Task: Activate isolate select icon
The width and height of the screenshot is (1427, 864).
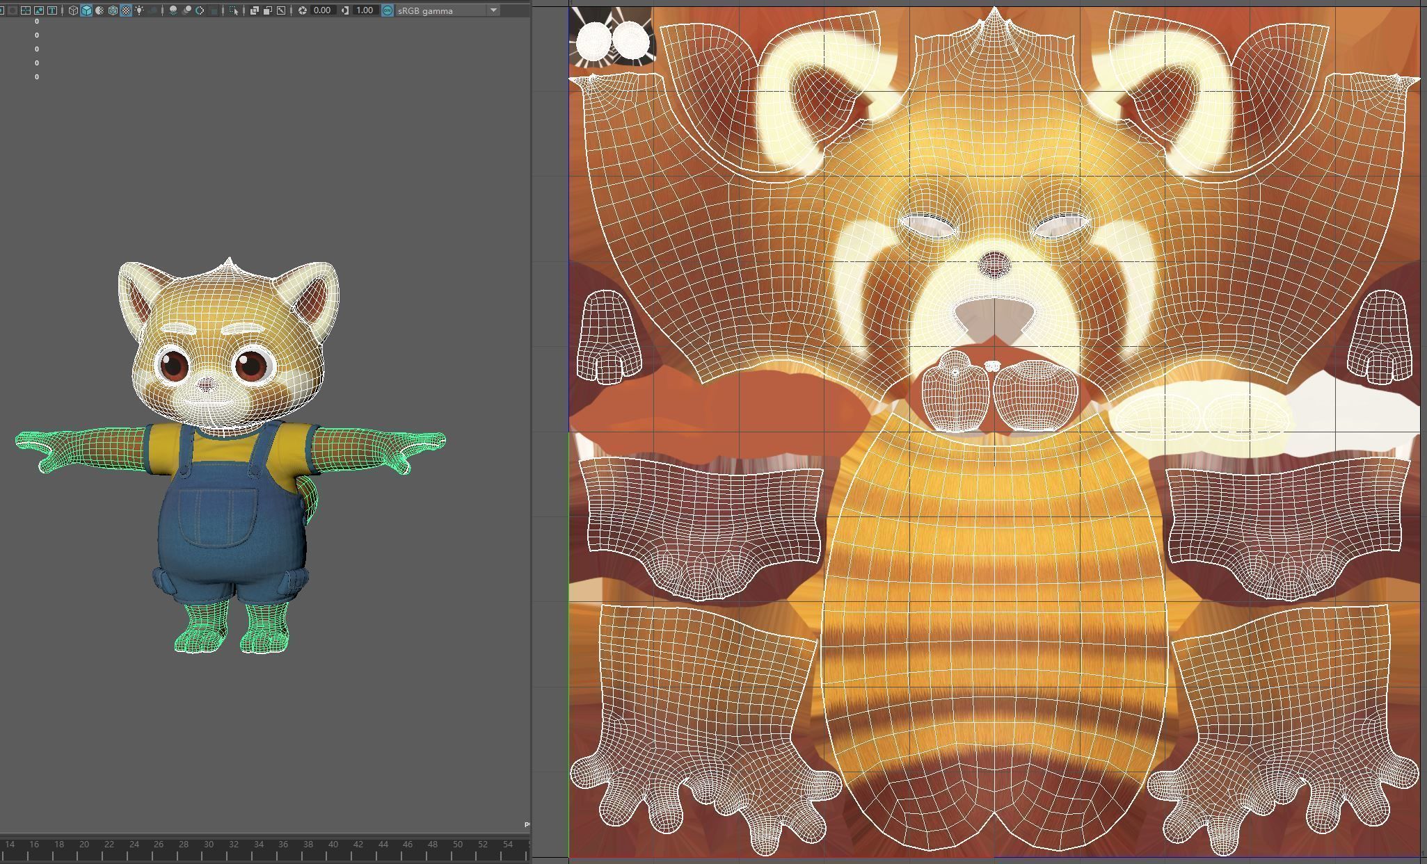Action: pyautogui.click(x=234, y=10)
